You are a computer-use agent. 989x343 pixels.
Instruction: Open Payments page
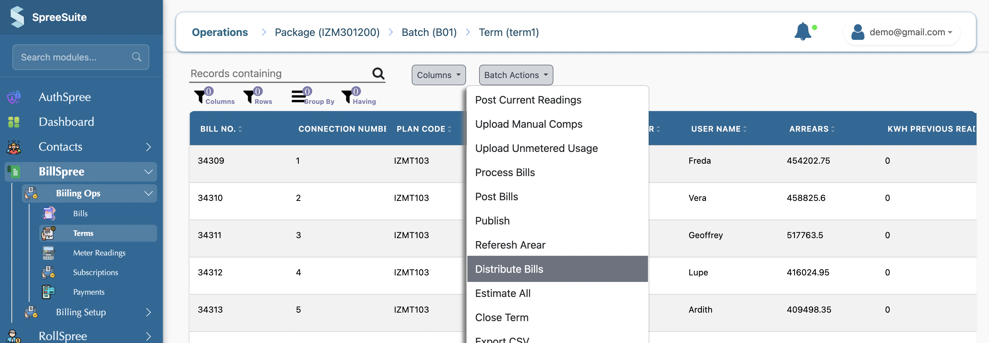(89, 292)
